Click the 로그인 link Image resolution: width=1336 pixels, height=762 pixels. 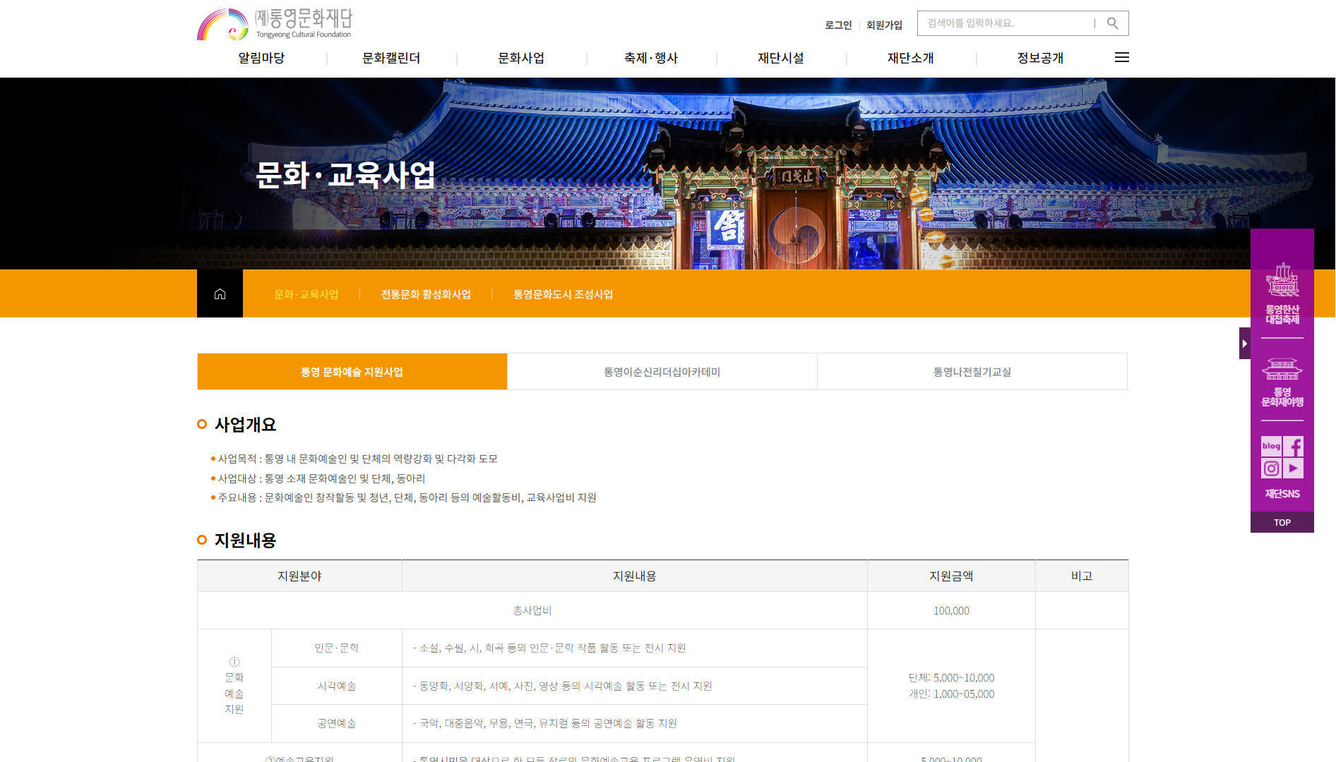(838, 25)
